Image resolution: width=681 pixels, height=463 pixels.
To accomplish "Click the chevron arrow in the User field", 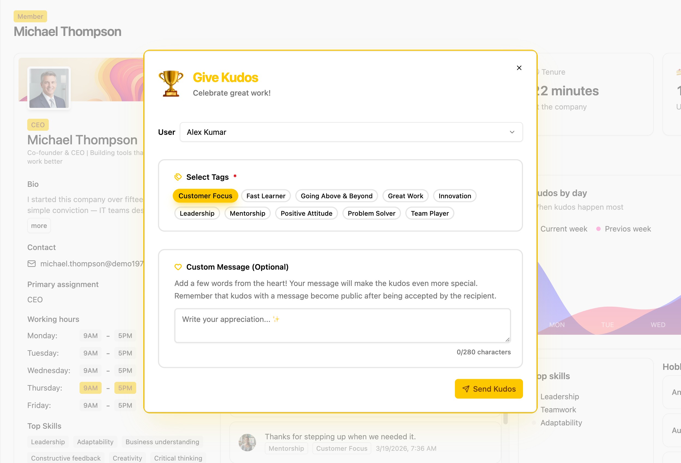I will coord(512,132).
